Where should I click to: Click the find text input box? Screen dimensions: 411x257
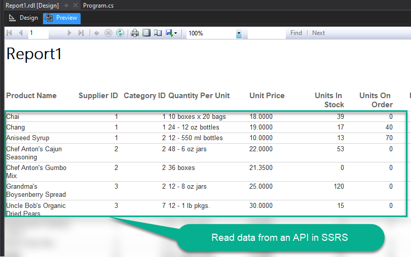point(267,33)
